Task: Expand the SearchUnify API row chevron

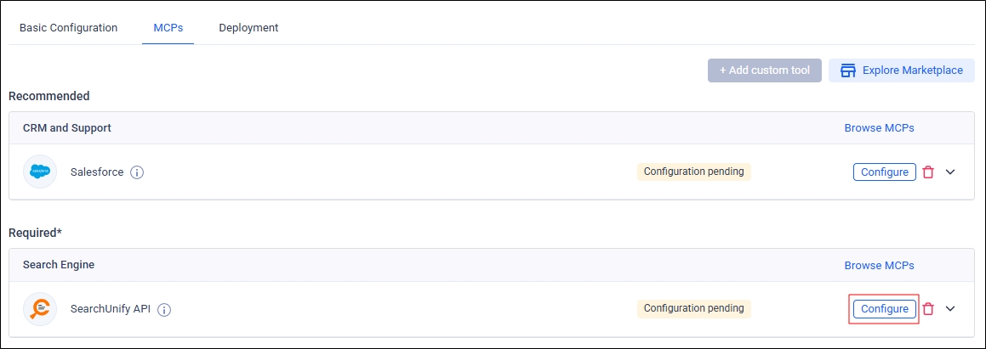Action: coord(950,309)
